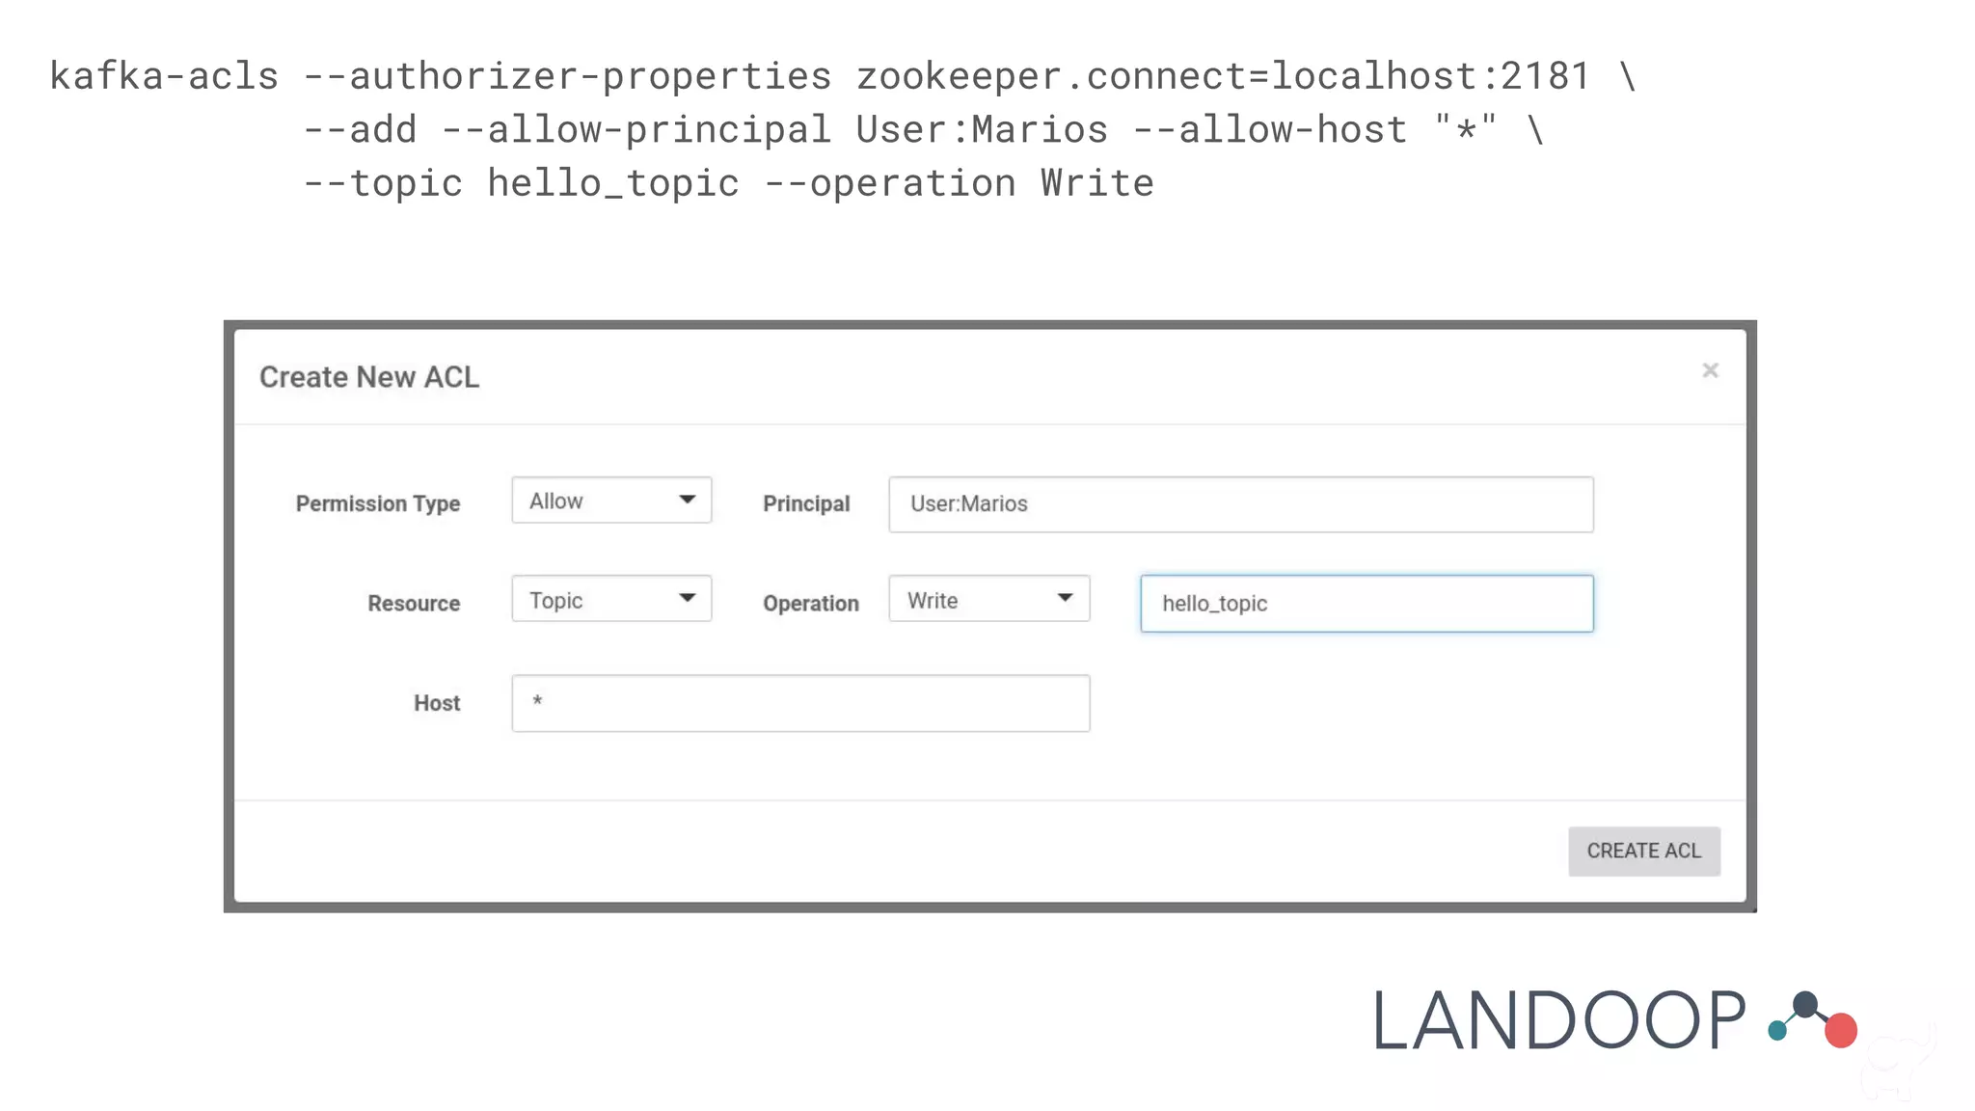This screenshot has height=1111, width=1975.
Task: Open the Permission Type dropdown showing Allow
Action: tap(611, 500)
